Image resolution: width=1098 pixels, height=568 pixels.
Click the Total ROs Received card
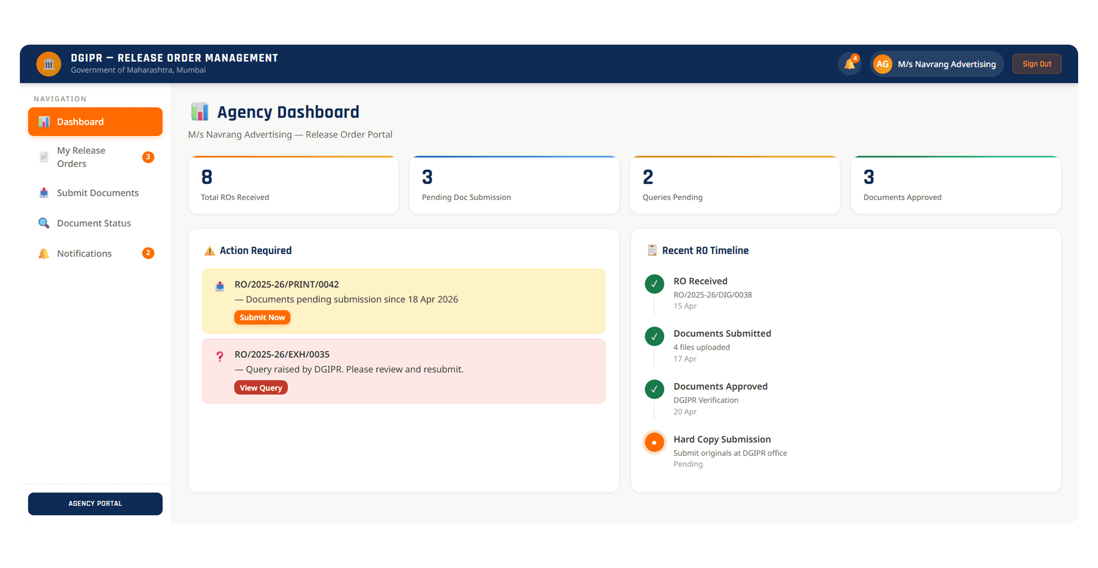[x=293, y=185]
